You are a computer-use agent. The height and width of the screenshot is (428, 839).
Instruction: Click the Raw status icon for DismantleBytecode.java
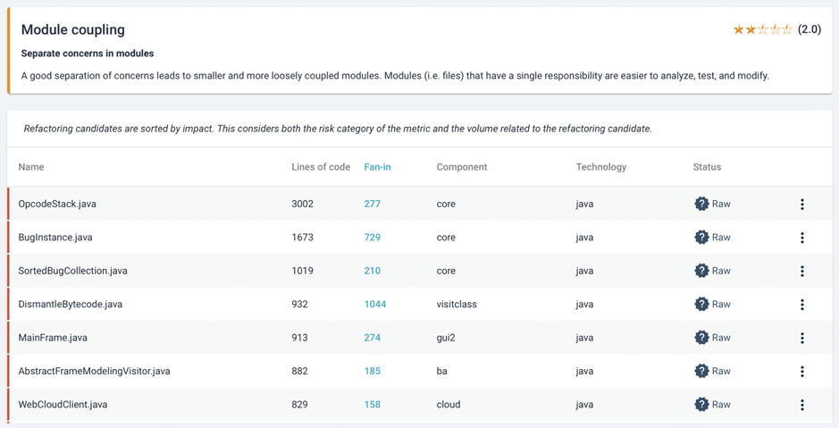coord(701,305)
